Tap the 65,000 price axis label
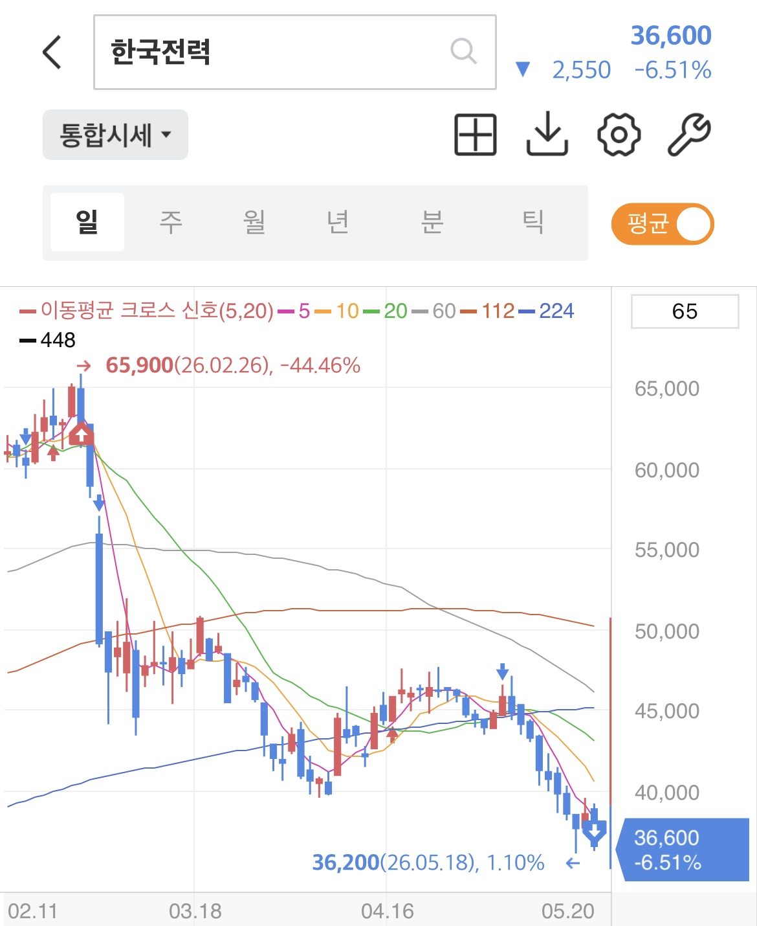Screen dimensions: 757x926 666,388
